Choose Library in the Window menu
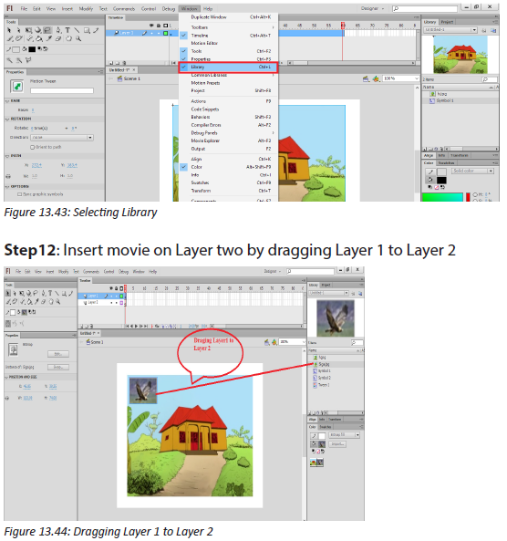This screenshot has width=507, height=541. [228, 67]
